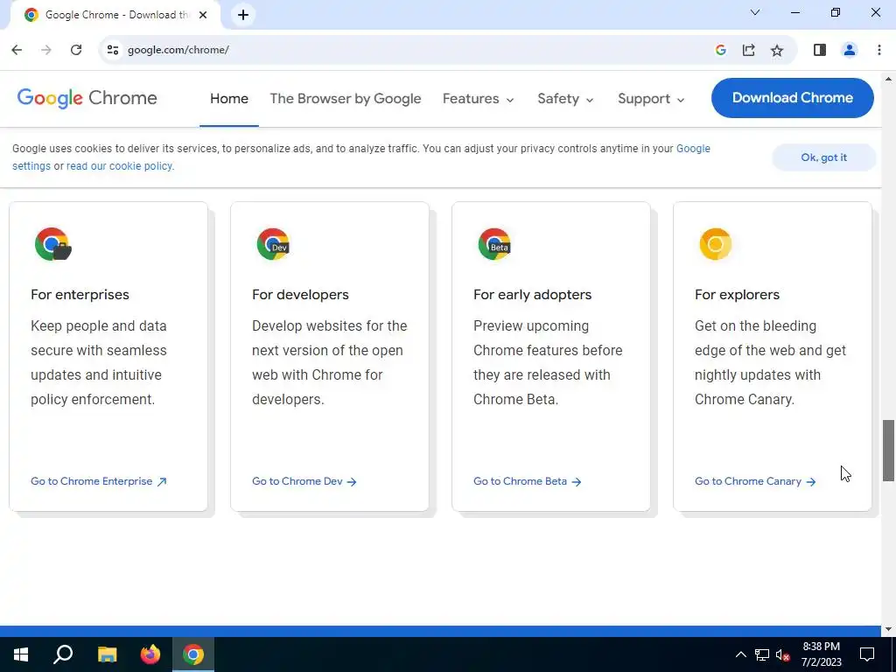Viewport: 896px width, 672px height.
Task: Click the Google Chrome logo in header
Action: pyautogui.click(x=87, y=98)
